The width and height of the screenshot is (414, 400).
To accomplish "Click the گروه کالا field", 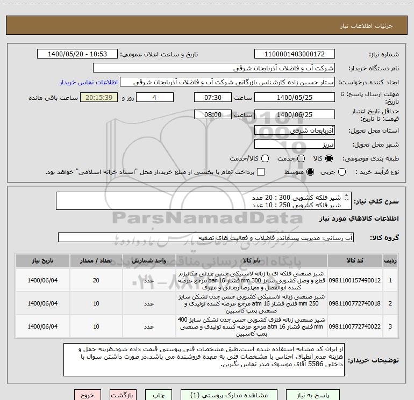I will [x=206, y=237].
